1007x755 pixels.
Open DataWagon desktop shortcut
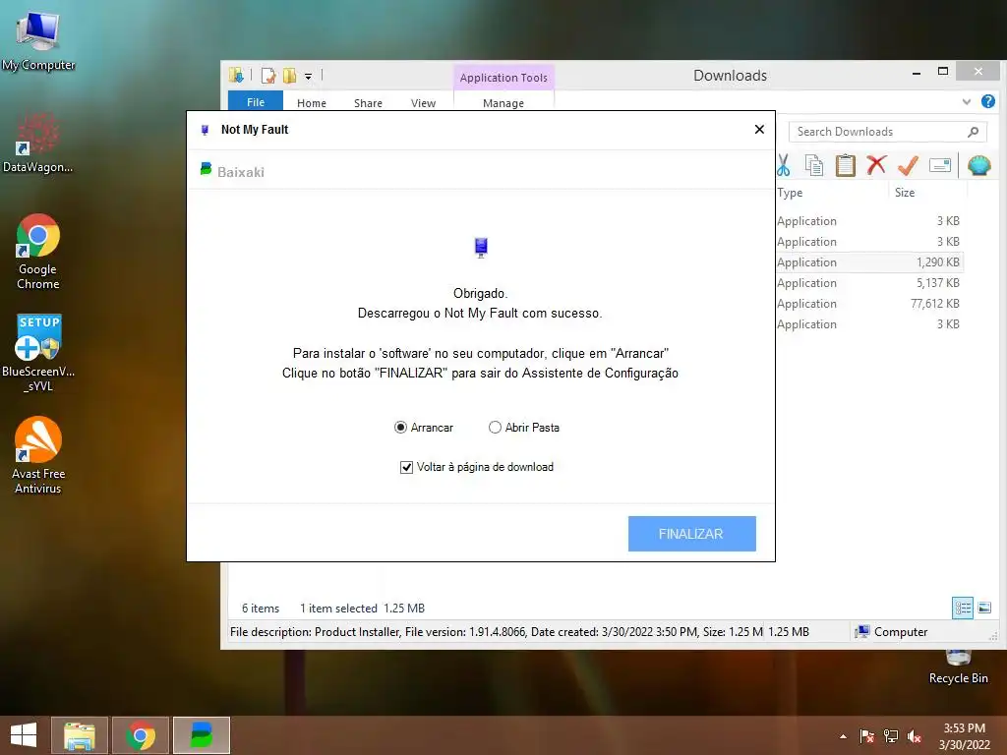38,143
